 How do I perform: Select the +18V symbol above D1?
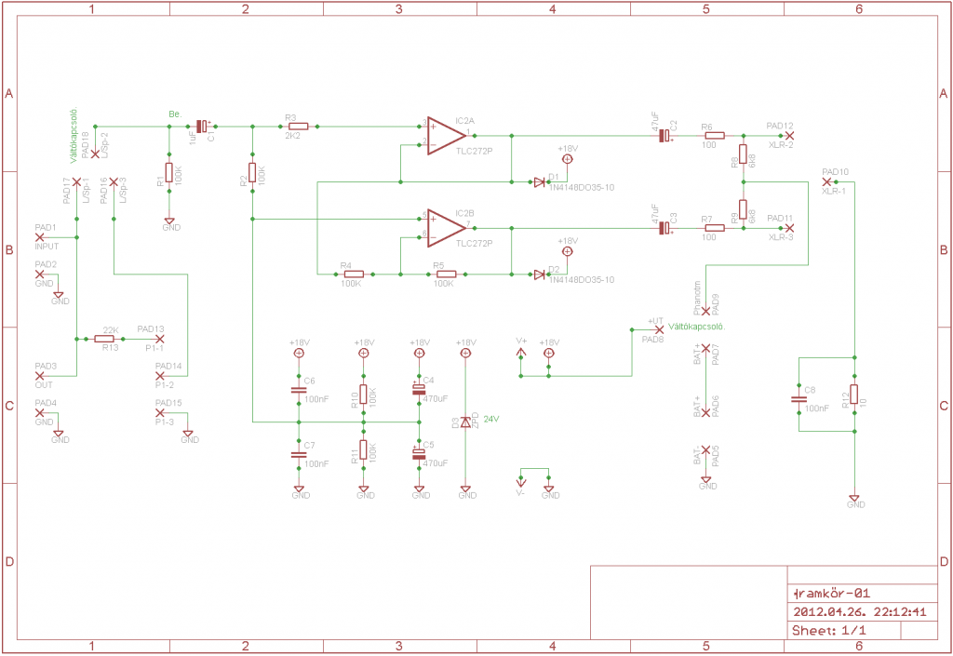pyautogui.click(x=567, y=159)
